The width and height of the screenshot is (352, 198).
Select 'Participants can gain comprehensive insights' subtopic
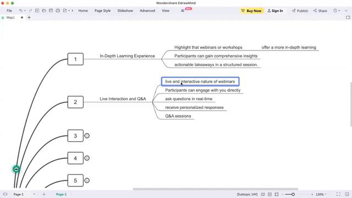click(216, 56)
